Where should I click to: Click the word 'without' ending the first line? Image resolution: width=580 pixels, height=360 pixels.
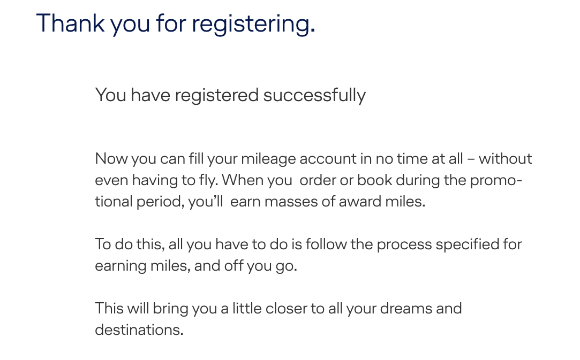[x=505, y=159]
